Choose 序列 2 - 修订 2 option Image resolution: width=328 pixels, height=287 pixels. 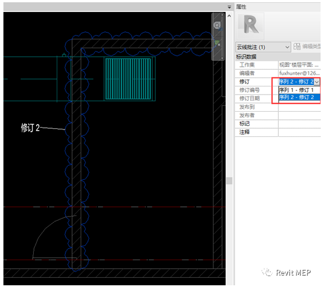coord(299,97)
